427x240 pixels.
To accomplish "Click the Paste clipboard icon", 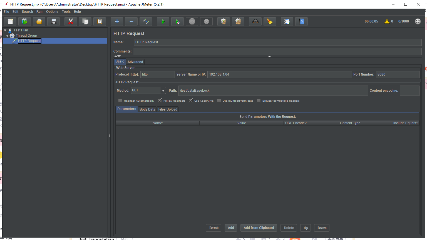I will point(100,21).
